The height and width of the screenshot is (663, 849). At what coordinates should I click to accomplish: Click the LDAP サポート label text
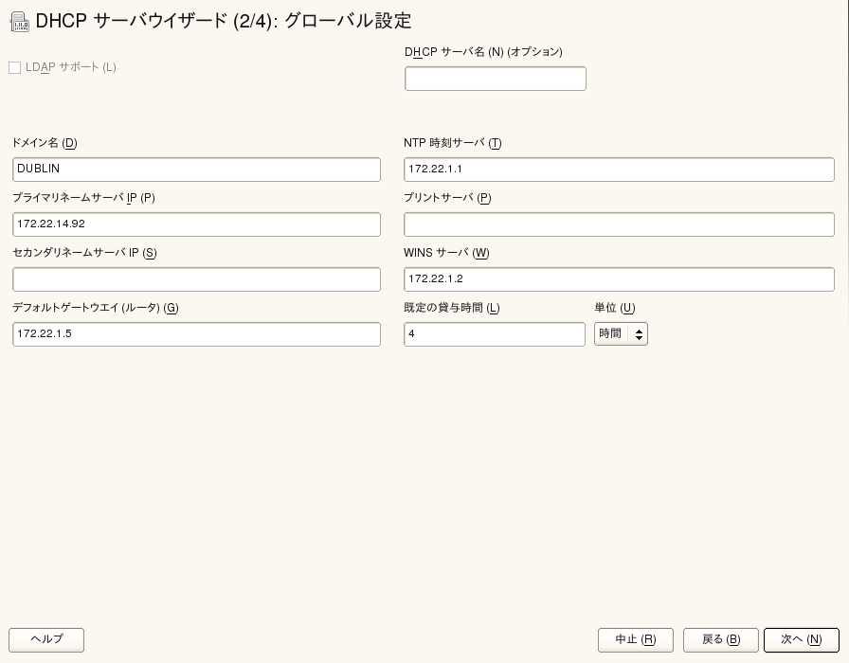[x=71, y=67]
